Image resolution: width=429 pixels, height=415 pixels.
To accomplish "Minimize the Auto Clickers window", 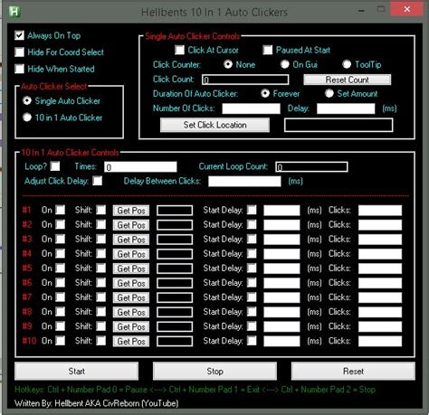I will (361, 11).
